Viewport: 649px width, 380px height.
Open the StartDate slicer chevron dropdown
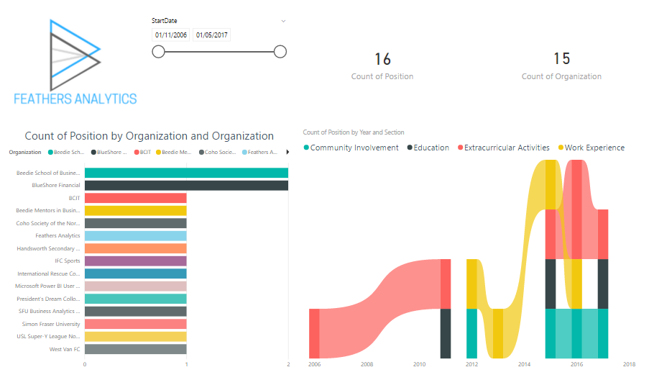(x=283, y=21)
